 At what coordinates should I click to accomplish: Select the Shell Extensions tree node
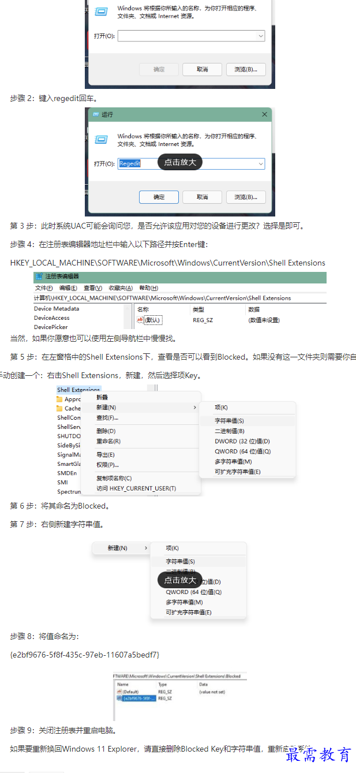point(78,390)
